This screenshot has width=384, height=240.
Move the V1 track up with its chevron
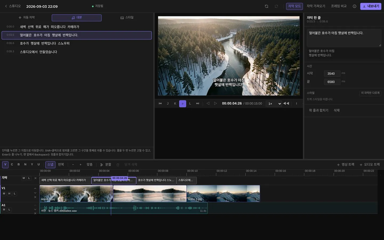click(35, 189)
